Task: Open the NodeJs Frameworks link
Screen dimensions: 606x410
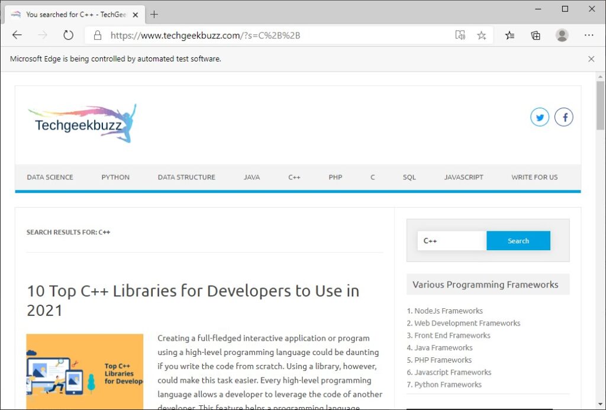Action: point(448,311)
